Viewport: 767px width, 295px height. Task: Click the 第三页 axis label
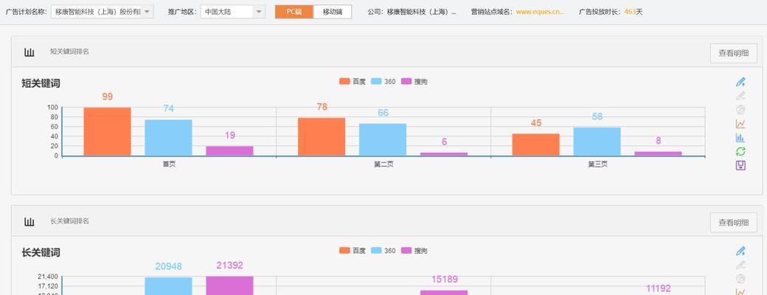tap(598, 164)
